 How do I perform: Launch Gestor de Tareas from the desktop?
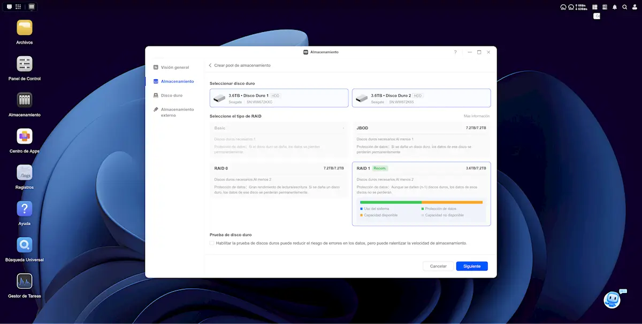click(x=25, y=281)
